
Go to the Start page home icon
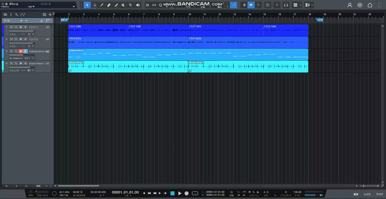pos(370,5)
